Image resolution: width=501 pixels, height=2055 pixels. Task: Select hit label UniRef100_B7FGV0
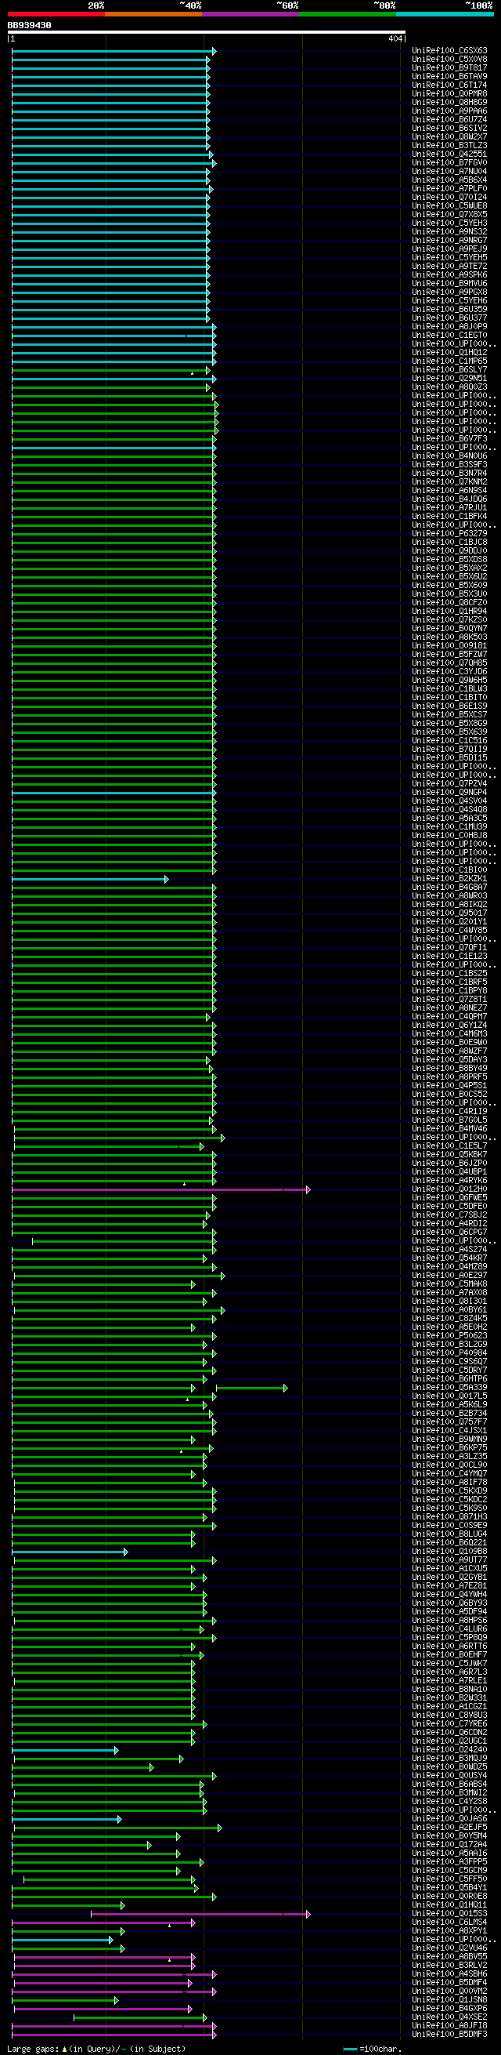(x=449, y=164)
